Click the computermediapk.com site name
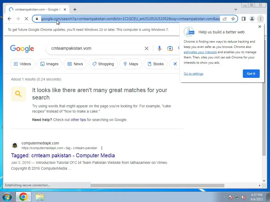Image resolution: width=270 pixels, height=202 pixels. 40,143
